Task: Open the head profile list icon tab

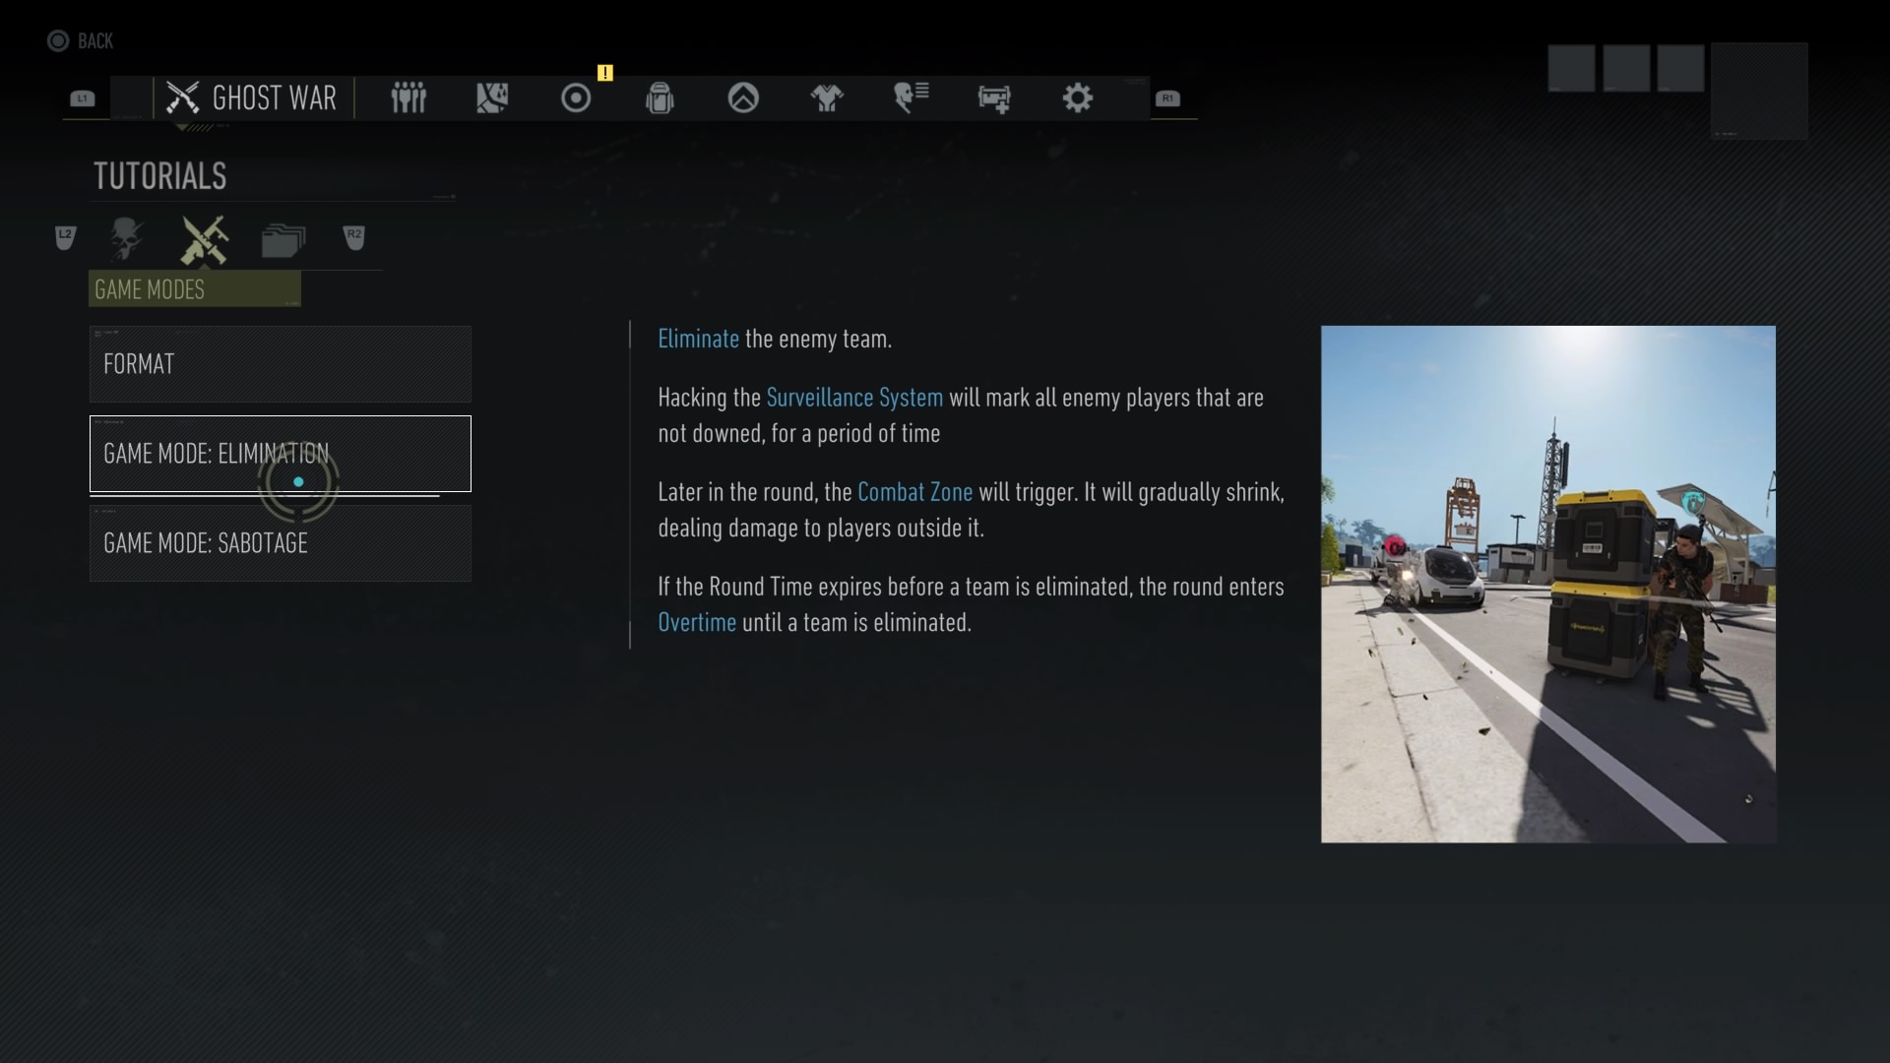Action: click(912, 98)
